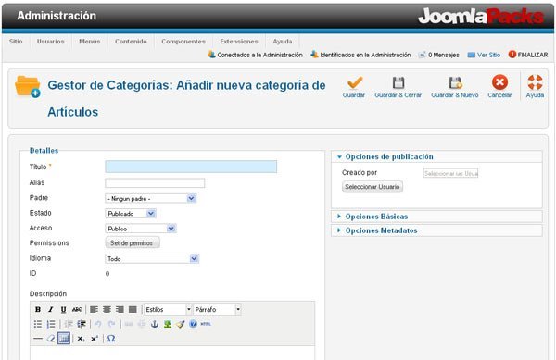Screen dimensions: 556x360
Task: Focus the Título input field
Action: coord(191,167)
